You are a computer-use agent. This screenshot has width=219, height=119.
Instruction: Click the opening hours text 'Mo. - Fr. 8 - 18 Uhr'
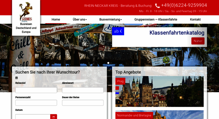[151, 11]
